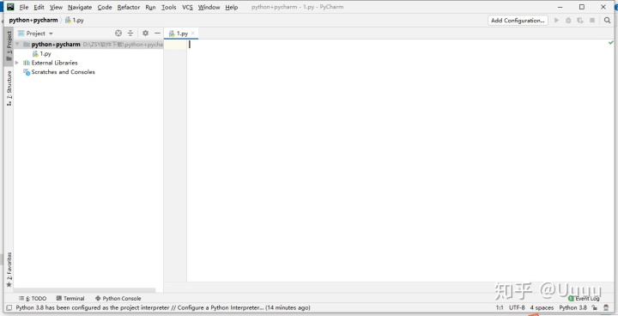Click the UTF-8 encoding selector
Viewport: 618px width, 316px height.
(x=517, y=307)
